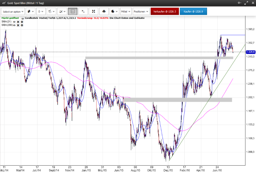Click 'Veränderung: -0.3/-0.02%' text
256x172 pixels.
click(93, 18)
